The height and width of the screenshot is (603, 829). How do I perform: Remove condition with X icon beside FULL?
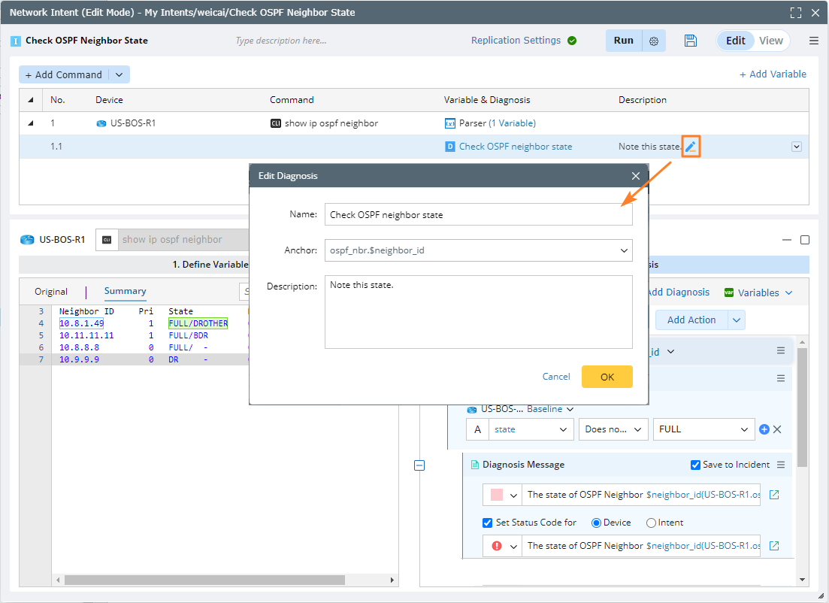tap(778, 429)
